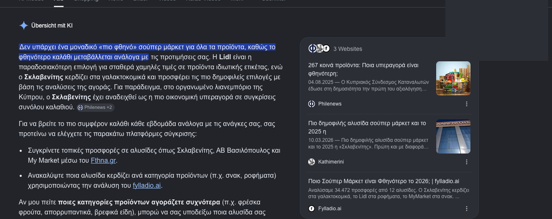Open the three-dot menu for the Fylladio.ai result
The height and width of the screenshot is (219, 552).
(x=466, y=208)
